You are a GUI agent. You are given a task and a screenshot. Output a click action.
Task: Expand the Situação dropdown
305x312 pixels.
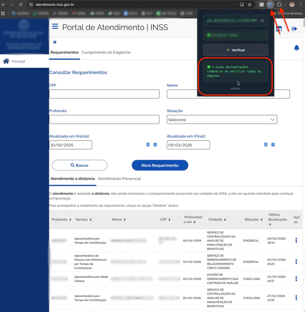point(222,120)
